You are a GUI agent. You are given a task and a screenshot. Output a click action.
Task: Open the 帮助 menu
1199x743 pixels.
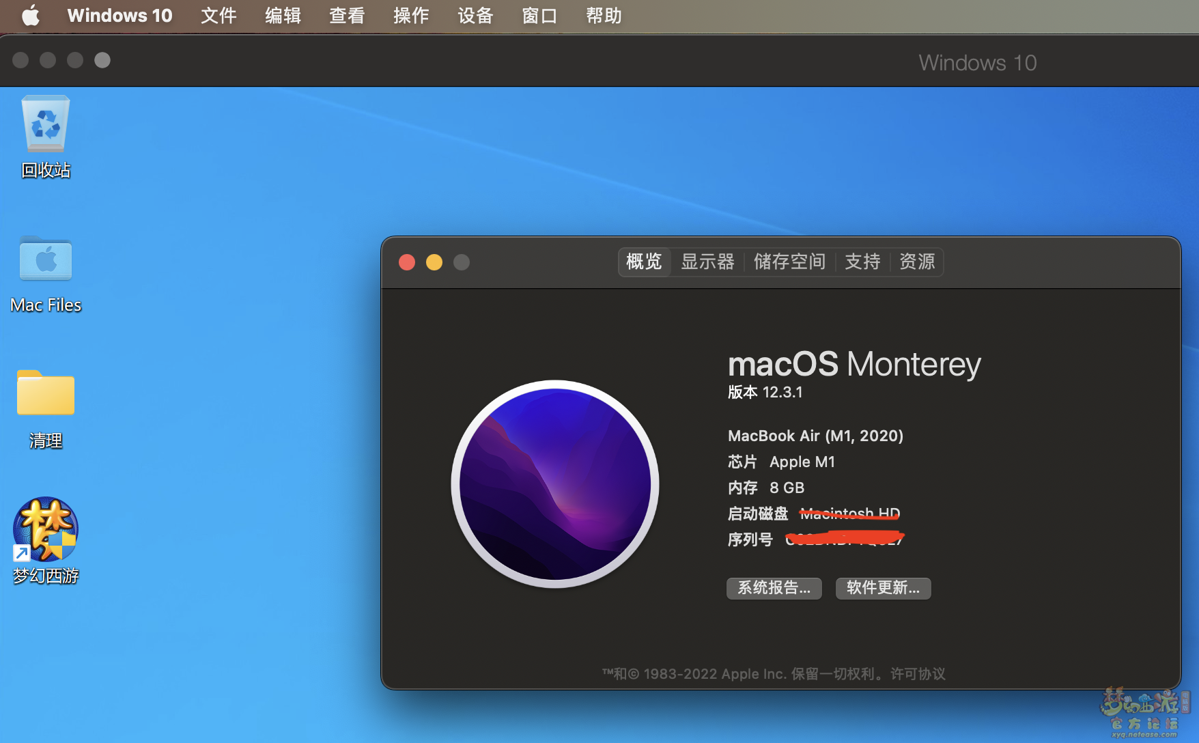click(x=604, y=15)
